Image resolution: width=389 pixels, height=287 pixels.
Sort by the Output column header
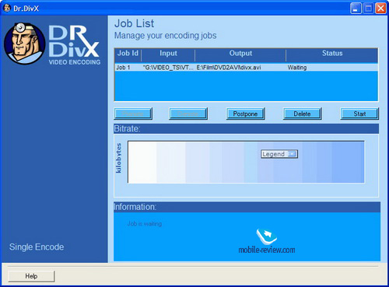(x=240, y=54)
